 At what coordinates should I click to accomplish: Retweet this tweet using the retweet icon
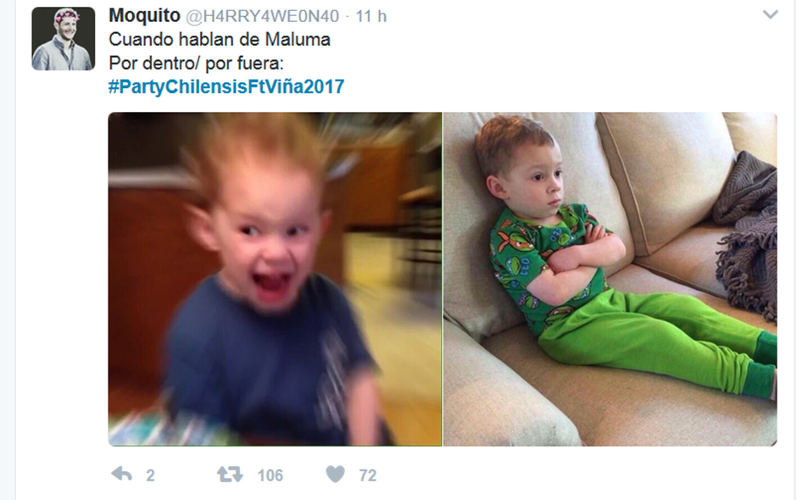[x=230, y=474]
